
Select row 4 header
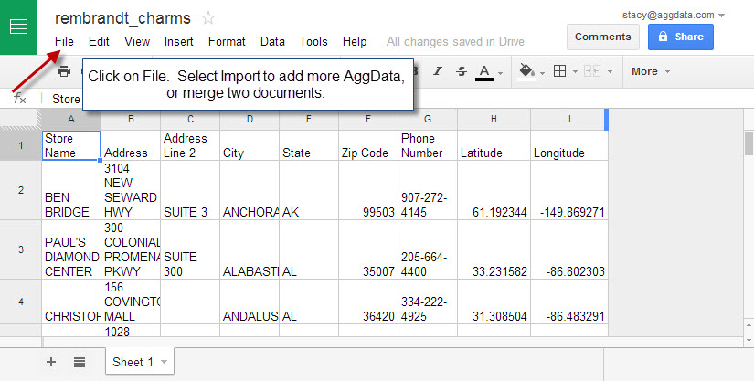[21, 302]
